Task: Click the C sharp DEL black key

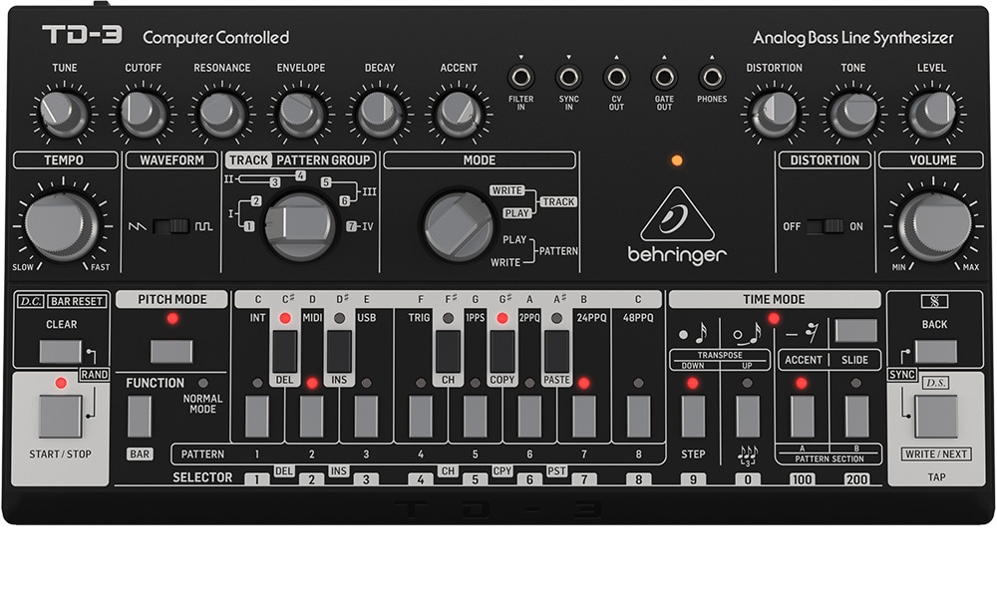Action: click(285, 351)
